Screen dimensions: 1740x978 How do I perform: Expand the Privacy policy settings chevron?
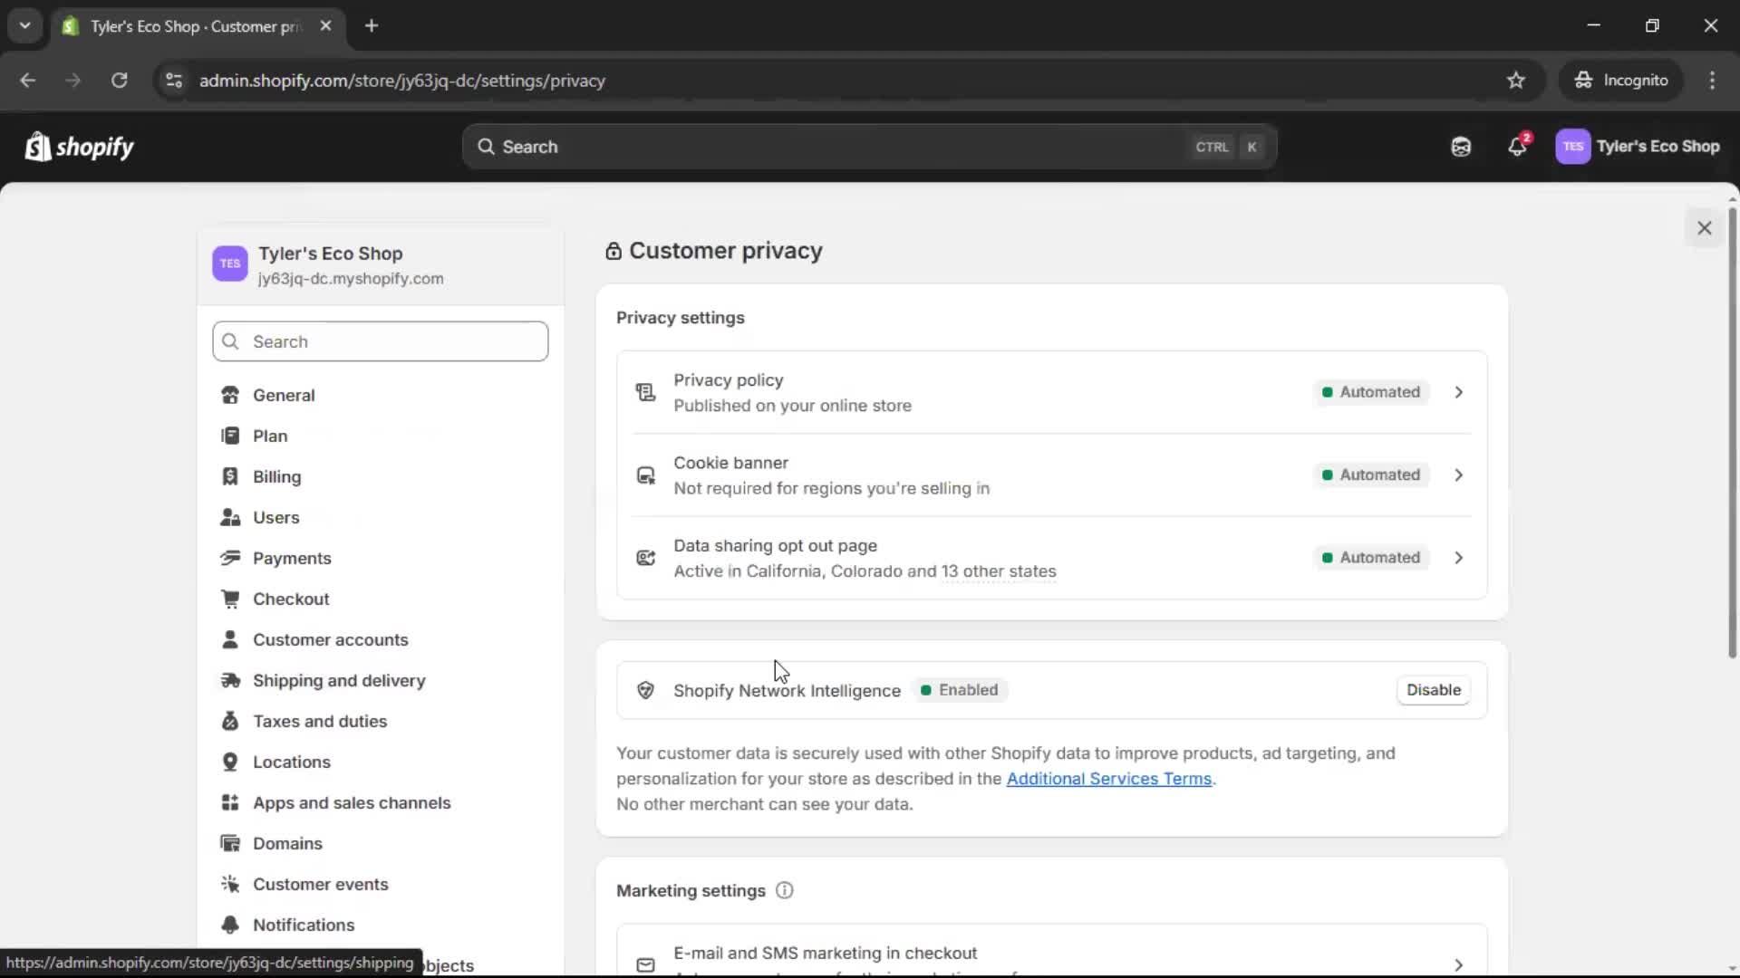point(1458,392)
